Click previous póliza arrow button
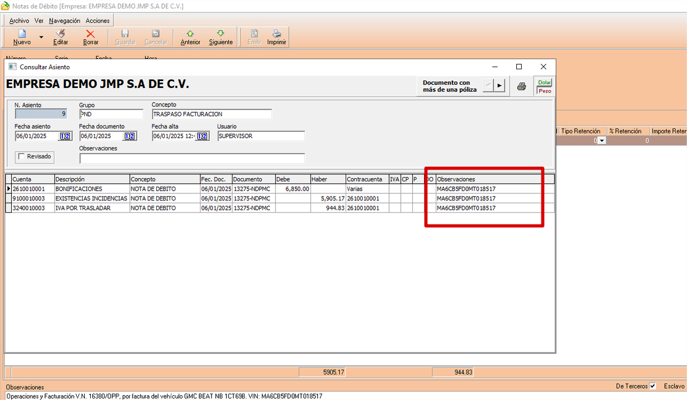Viewport: 687px width, 400px height. pos(488,85)
